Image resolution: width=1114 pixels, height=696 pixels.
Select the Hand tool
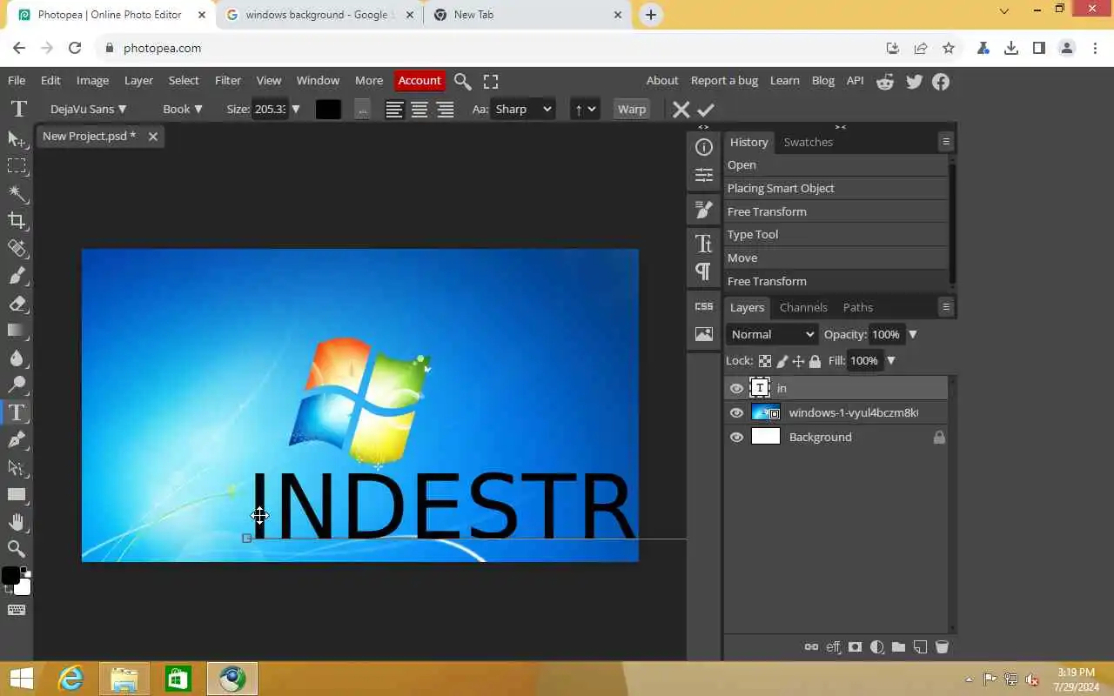point(17,522)
